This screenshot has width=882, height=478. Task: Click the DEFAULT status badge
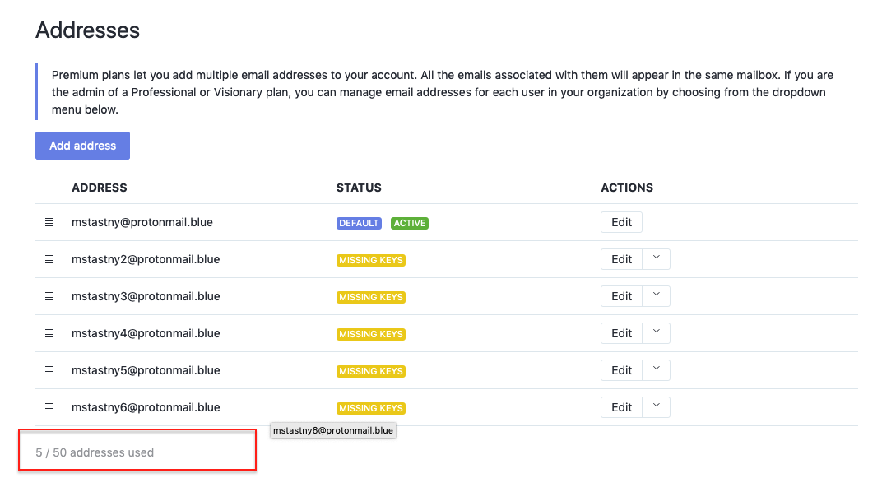(359, 222)
